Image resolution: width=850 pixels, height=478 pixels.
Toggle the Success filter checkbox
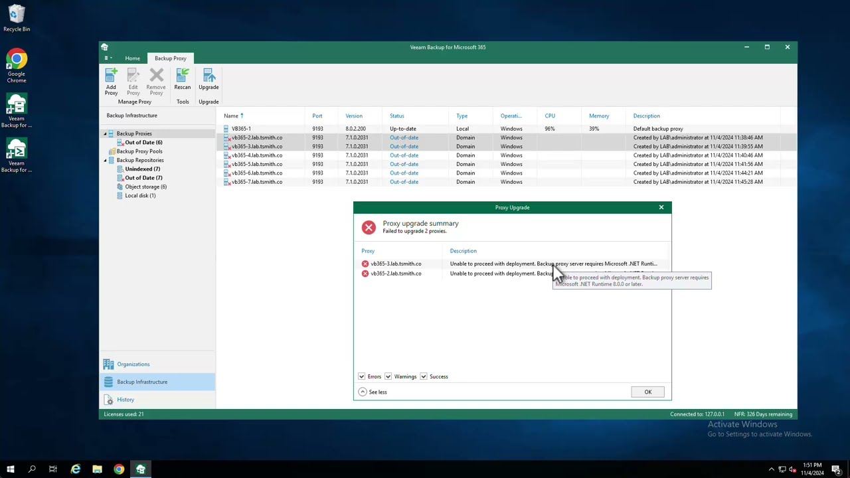(x=424, y=376)
